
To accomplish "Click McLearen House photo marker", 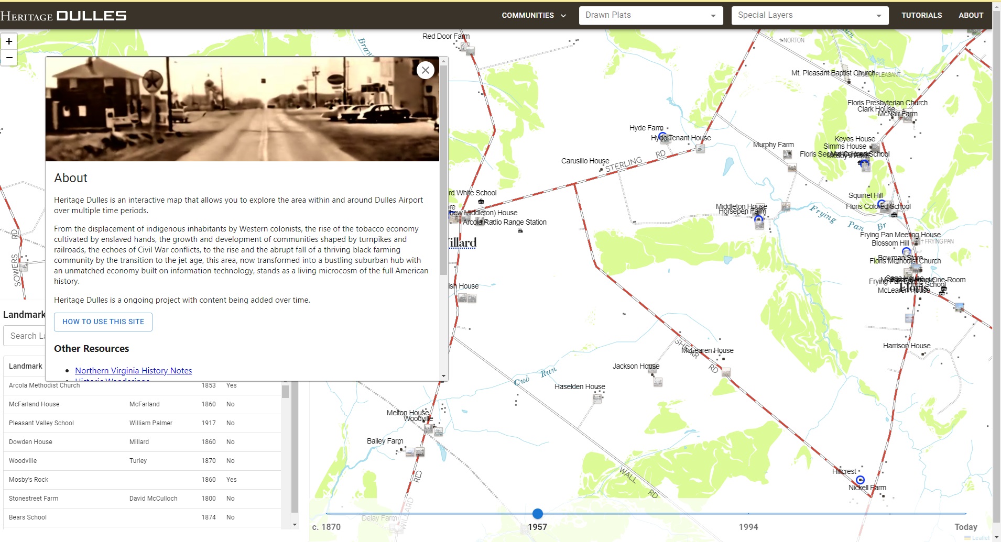I will pos(726,372).
